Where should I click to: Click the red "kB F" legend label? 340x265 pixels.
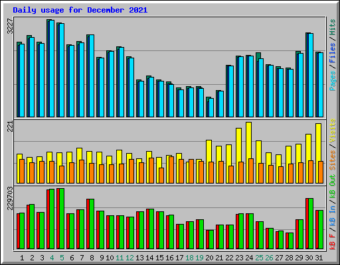point(332,241)
